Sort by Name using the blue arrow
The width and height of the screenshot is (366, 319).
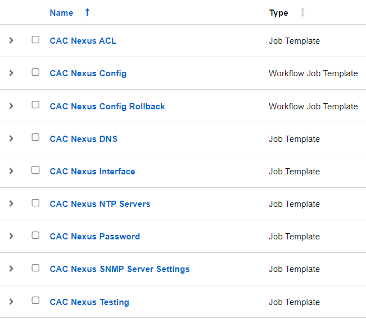coord(87,12)
